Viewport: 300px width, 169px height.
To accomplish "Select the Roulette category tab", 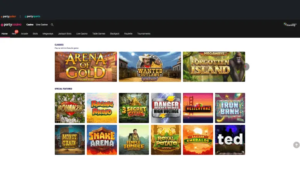I will click(x=128, y=34).
